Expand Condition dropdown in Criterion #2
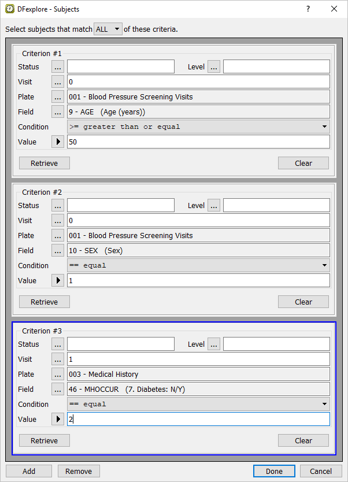348x482 pixels. point(198,266)
